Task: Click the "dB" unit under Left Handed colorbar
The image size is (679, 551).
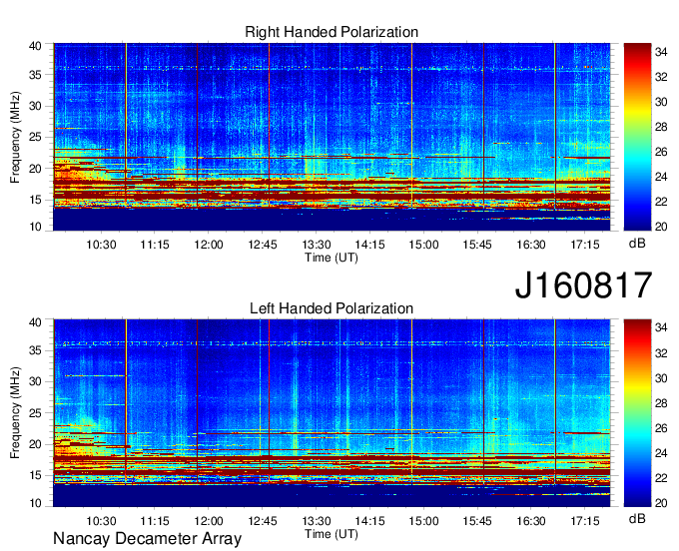Action: click(x=637, y=518)
